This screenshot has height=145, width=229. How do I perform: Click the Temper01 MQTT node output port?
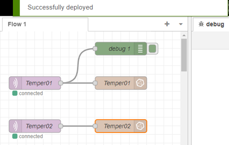(x=61, y=83)
